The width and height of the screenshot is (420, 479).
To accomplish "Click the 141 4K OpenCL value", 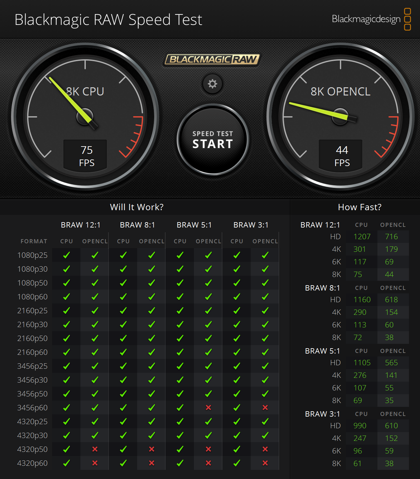I will click(x=391, y=375).
